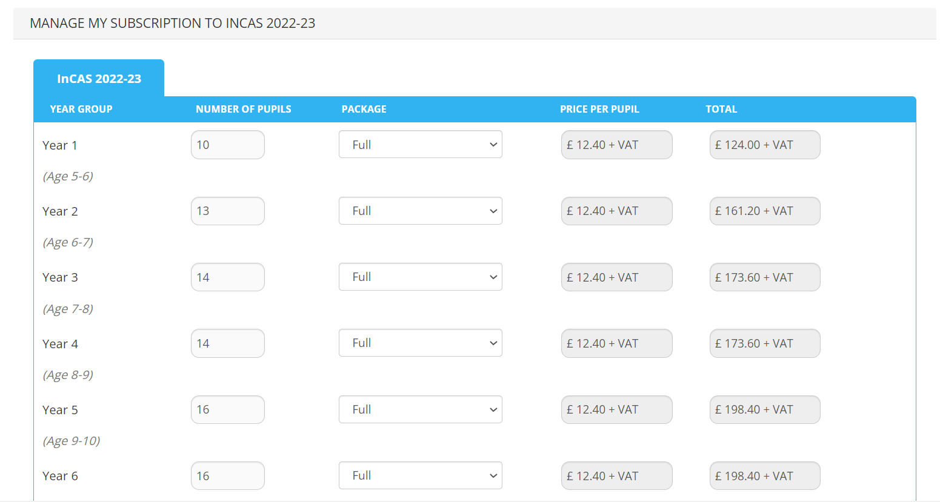Click the NUMBER OF PUPILS column header
The image size is (940, 502).
(x=244, y=109)
